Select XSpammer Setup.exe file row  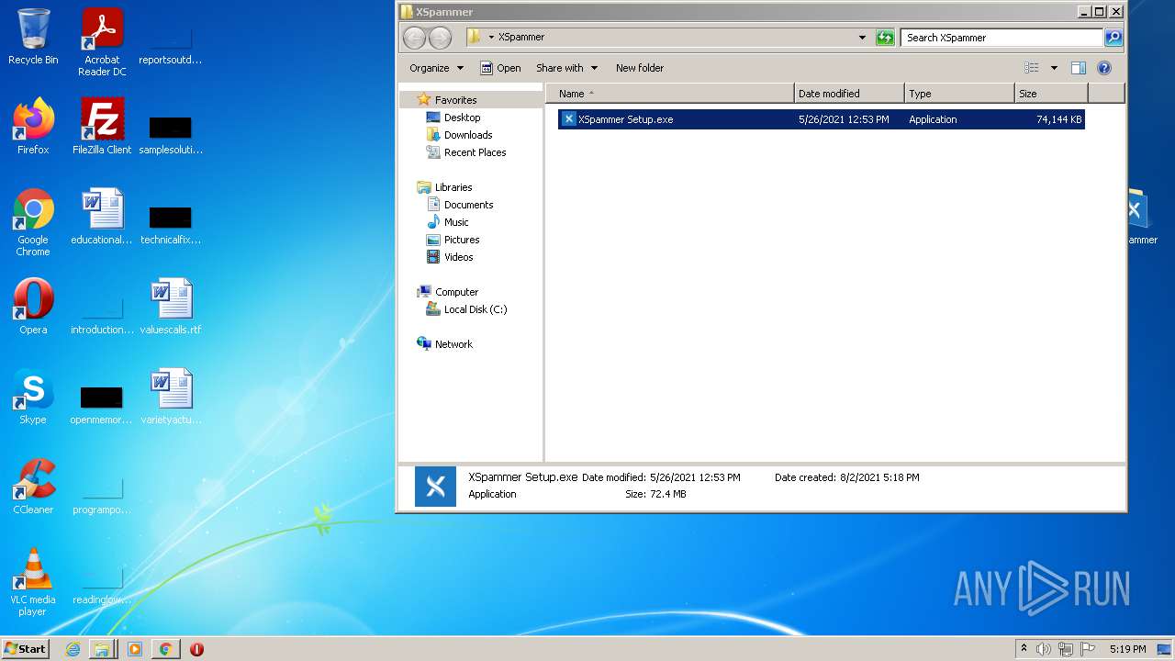[822, 119]
